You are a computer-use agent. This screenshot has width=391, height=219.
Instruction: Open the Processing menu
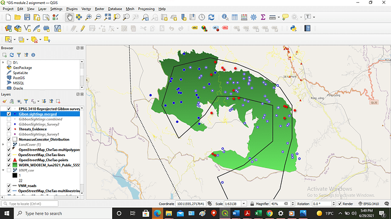(x=146, y=8)
